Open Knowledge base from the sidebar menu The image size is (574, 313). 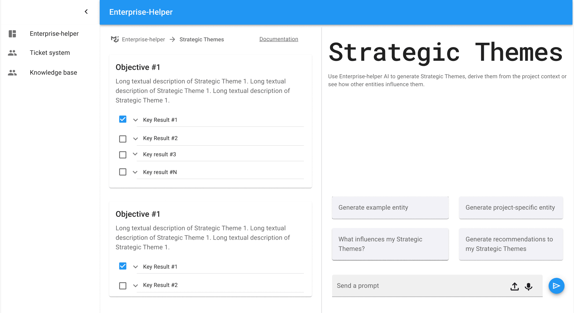pyautogui.click(x=53, y=73)
